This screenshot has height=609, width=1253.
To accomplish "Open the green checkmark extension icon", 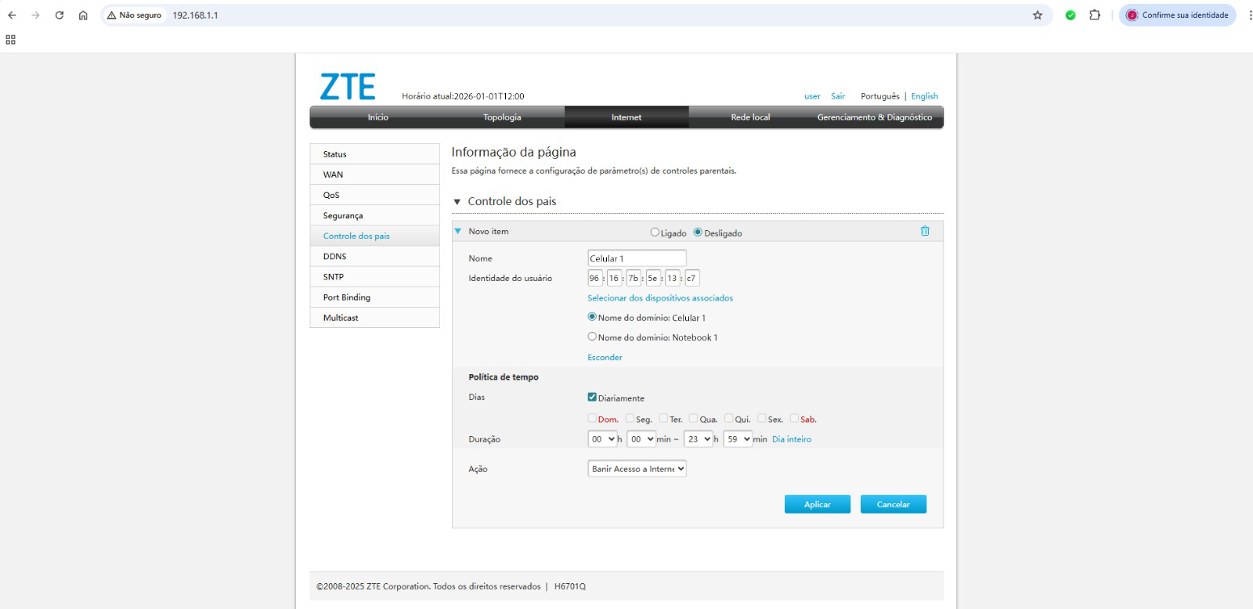I will coord(1071,15).
